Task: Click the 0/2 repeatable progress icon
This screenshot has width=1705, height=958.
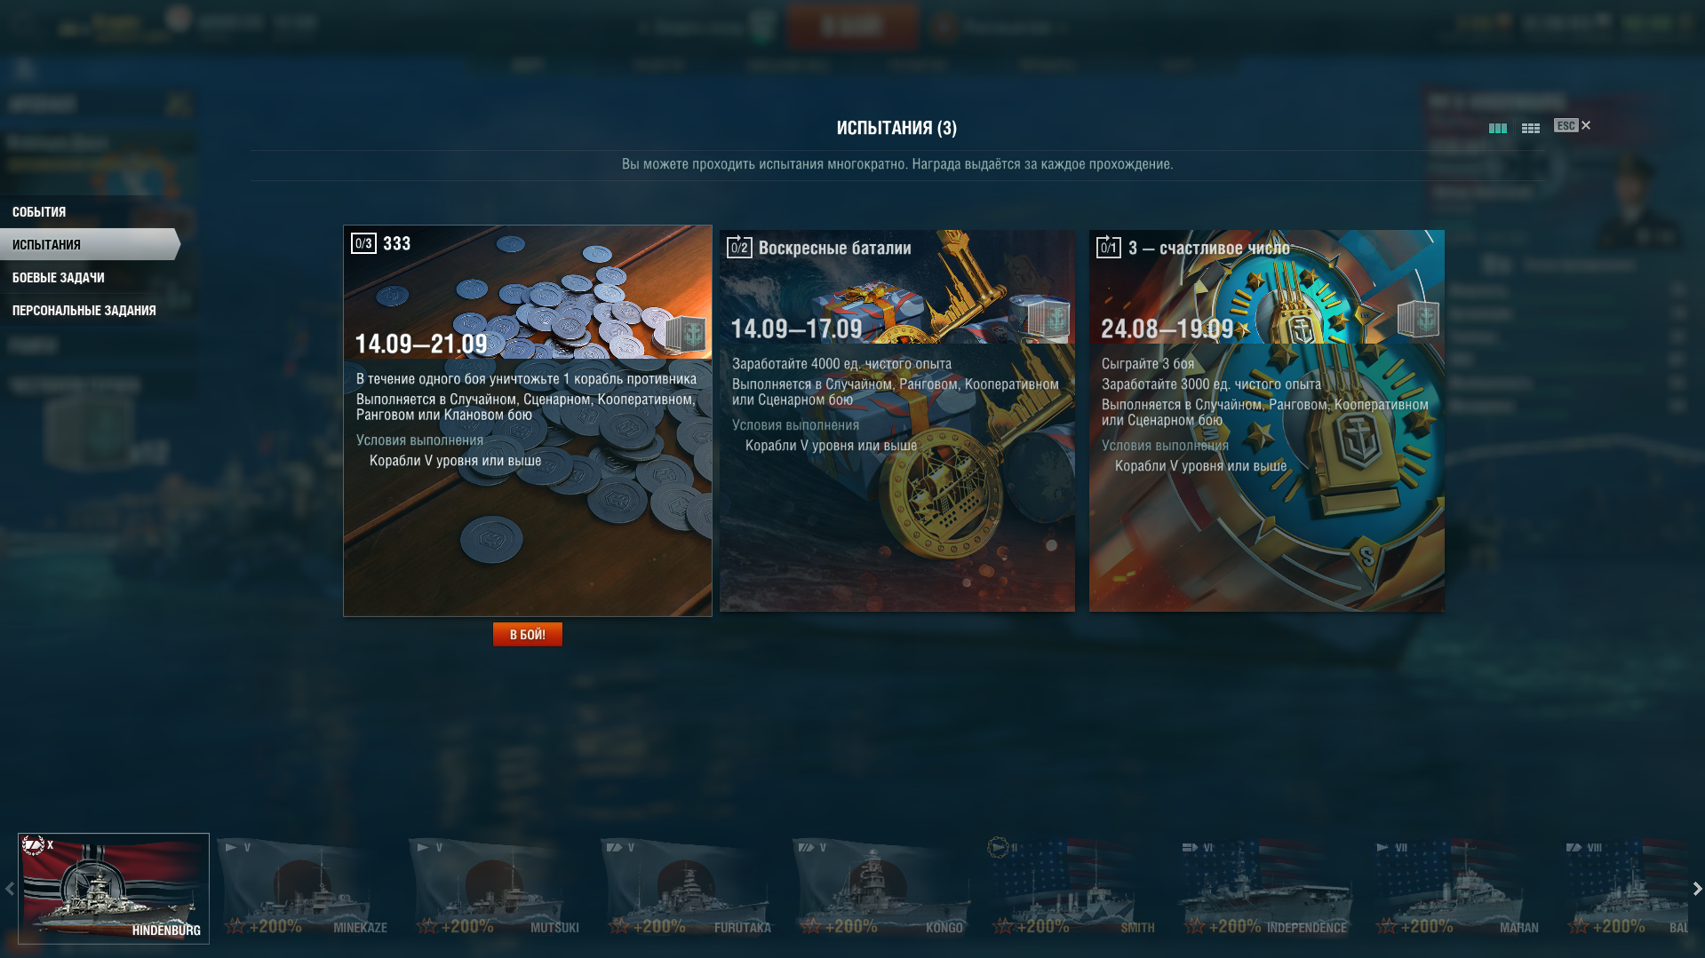Action: pyautogui.click(x=739, y=247)
